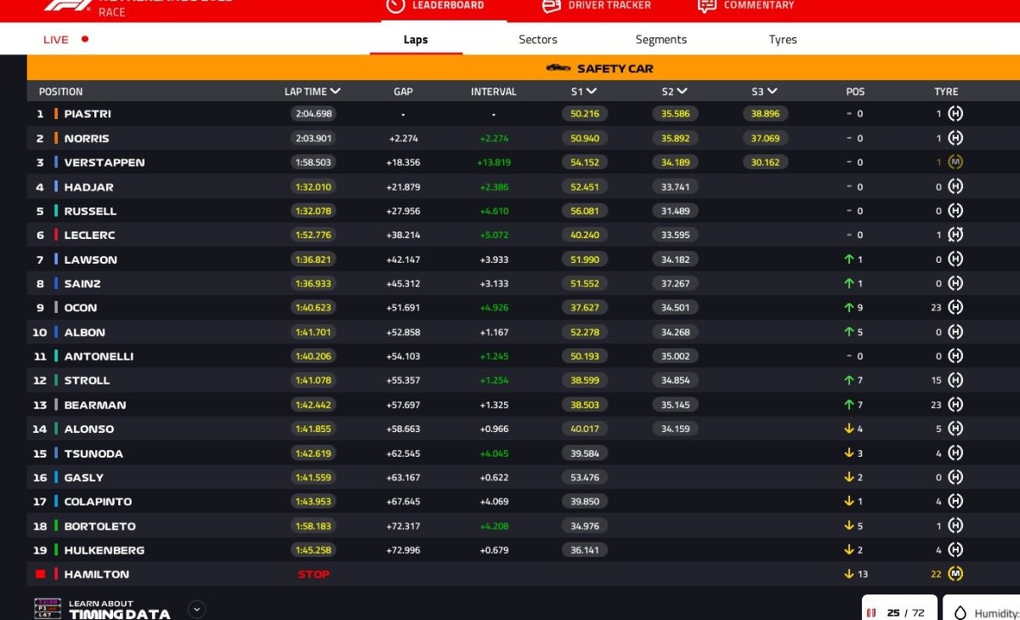Image resolution: width=1020 pixels, height=620 pixels.
Task: Open the Segments tab
Action: click(661, 40)
